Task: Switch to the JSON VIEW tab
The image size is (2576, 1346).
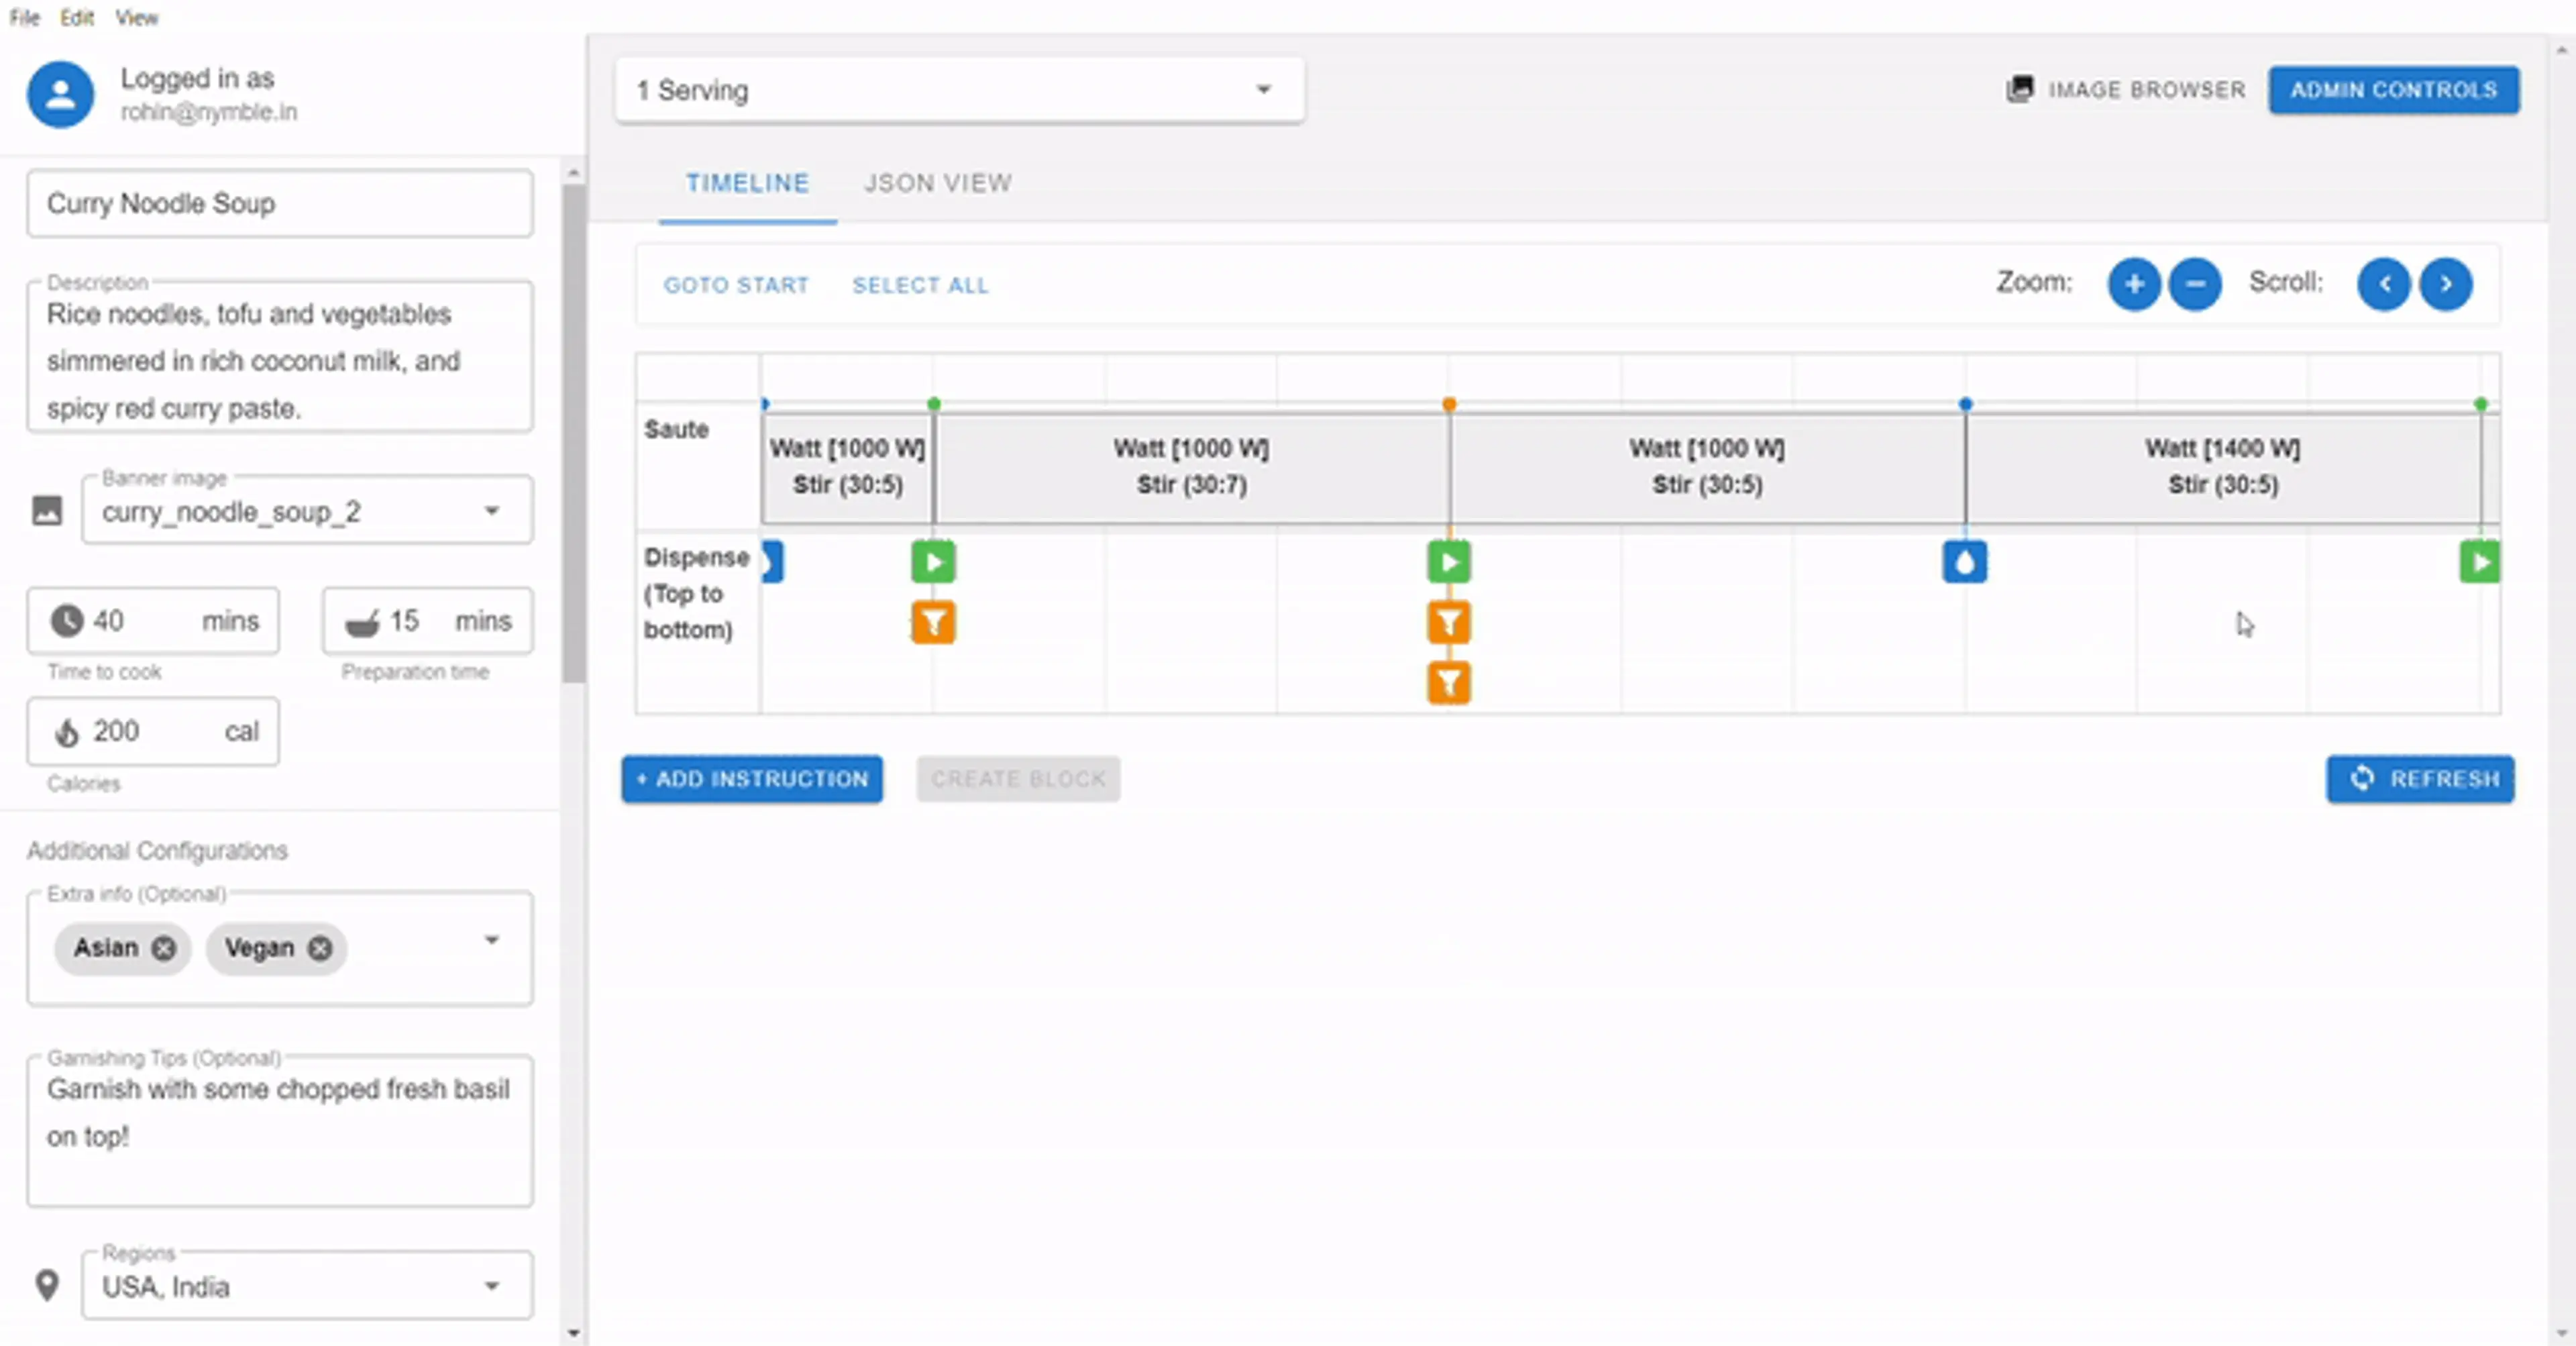Action: click(x=937, y=183)
